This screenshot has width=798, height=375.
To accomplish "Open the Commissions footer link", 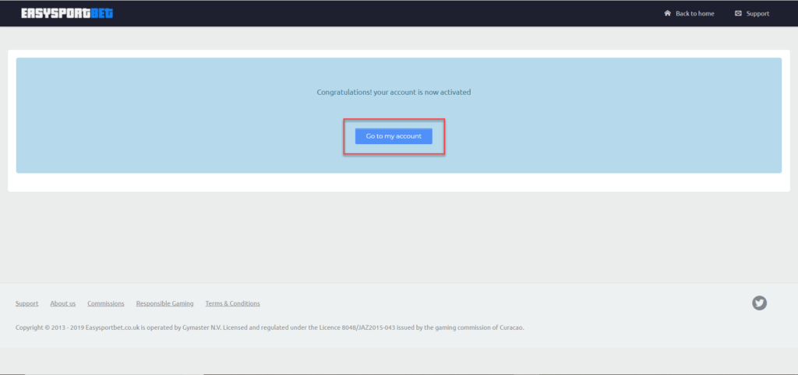I will pos(106,303).
